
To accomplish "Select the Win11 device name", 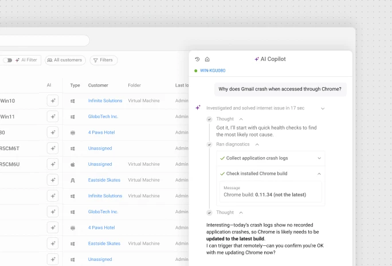I will [7, 116].
